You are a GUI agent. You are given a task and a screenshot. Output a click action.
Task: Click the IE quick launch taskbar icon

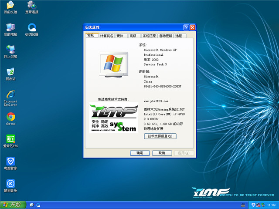32,205
